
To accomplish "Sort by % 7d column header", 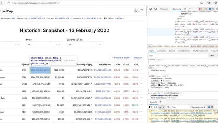I will pyautogui.click(x=136, y=65).
